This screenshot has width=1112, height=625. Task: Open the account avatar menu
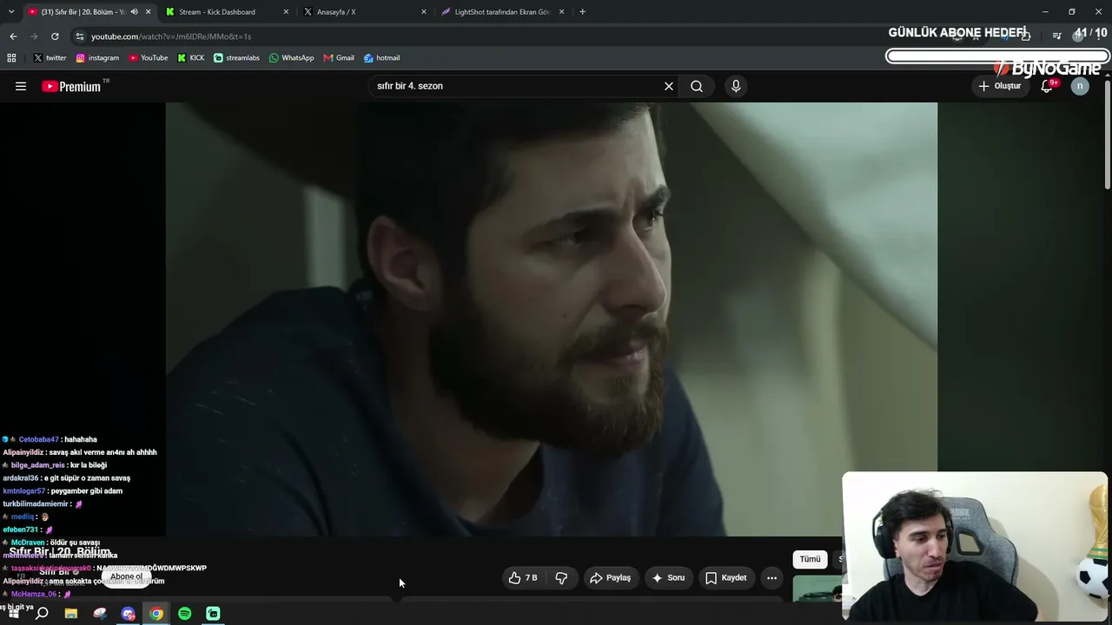coord(1080,86)
